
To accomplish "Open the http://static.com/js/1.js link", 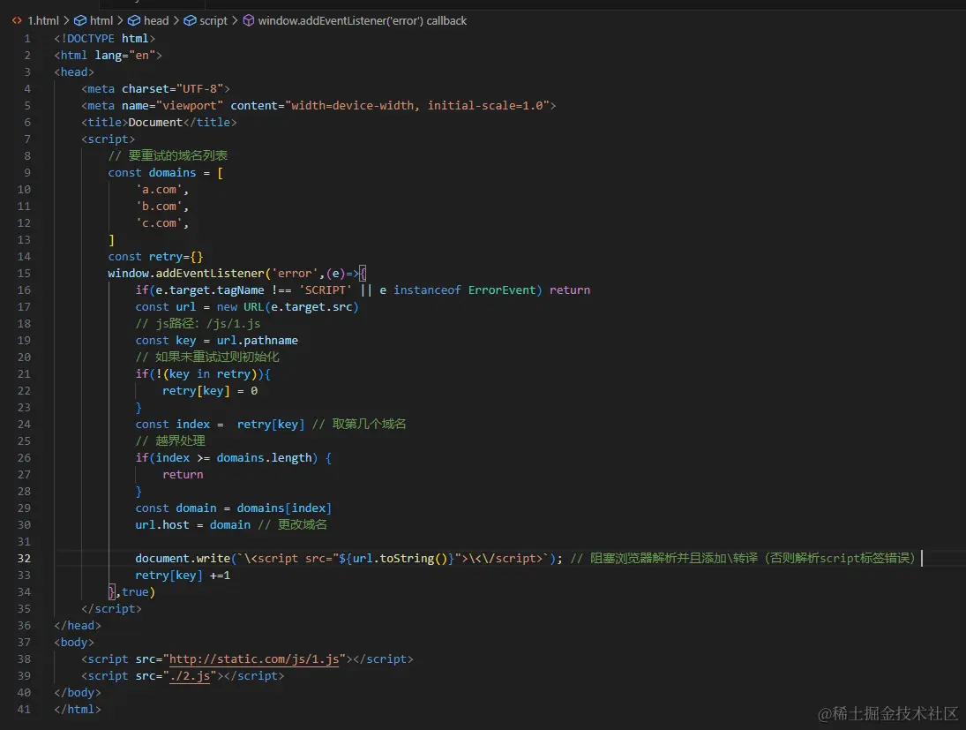I will (254, 659).
